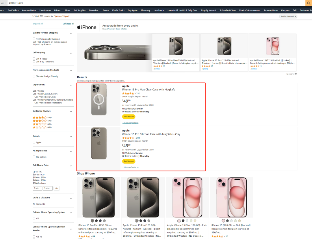Select the pink color swatch under iPhone 15 Plus

pyautogui.click(x=179, y=221)
